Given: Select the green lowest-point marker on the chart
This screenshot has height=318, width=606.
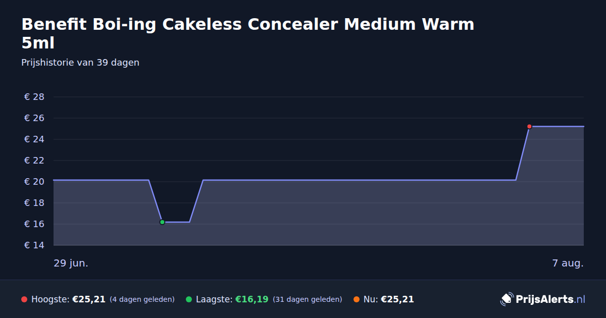Looking at the screenshot, I should [162, 222].
